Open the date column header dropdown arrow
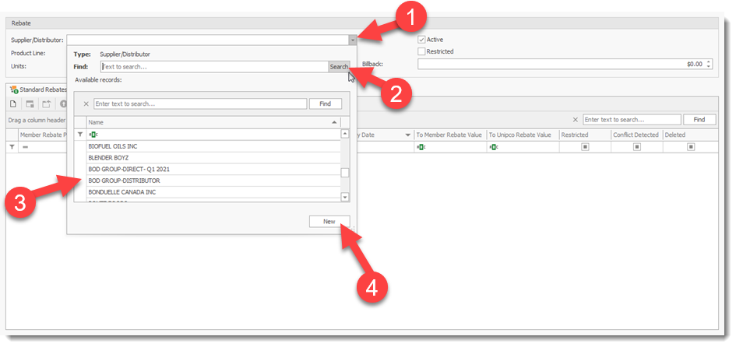Viewport: 736px width, 347px height. pos(407,135)
